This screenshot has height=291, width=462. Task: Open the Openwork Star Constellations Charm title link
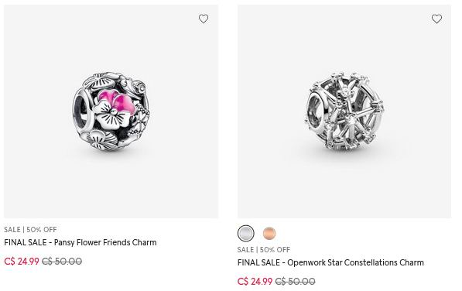(x=330, y=262)
